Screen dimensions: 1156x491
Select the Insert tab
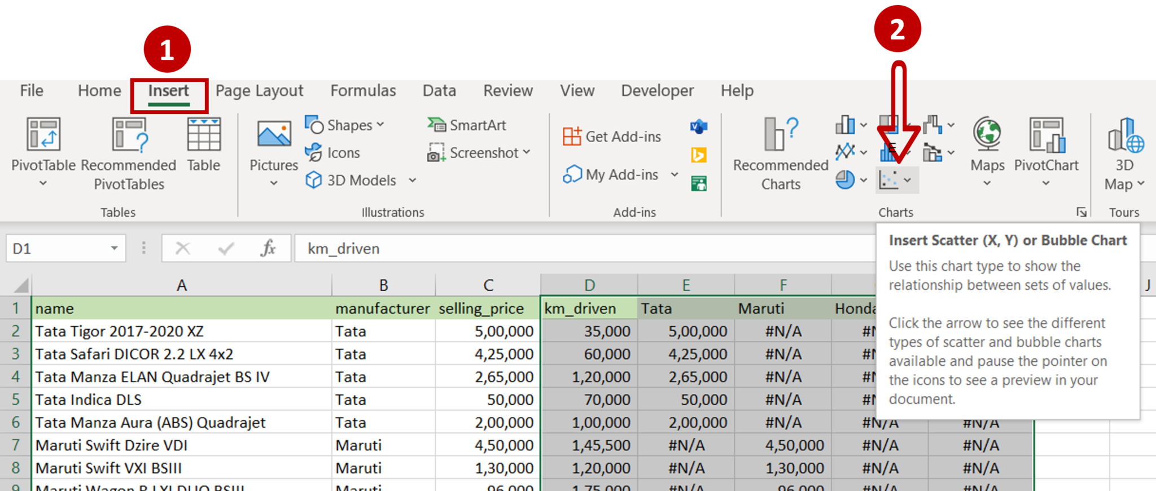(x=169, y=91)
